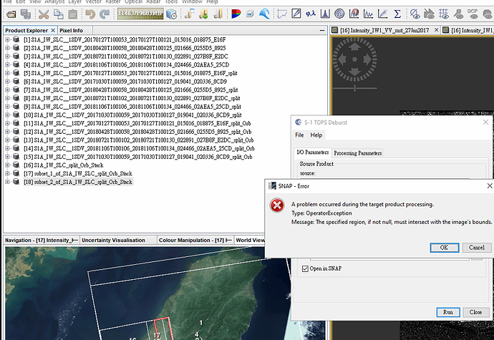Open the Profile Plot icon
494x340 pixels.
(x=368, y=14)
